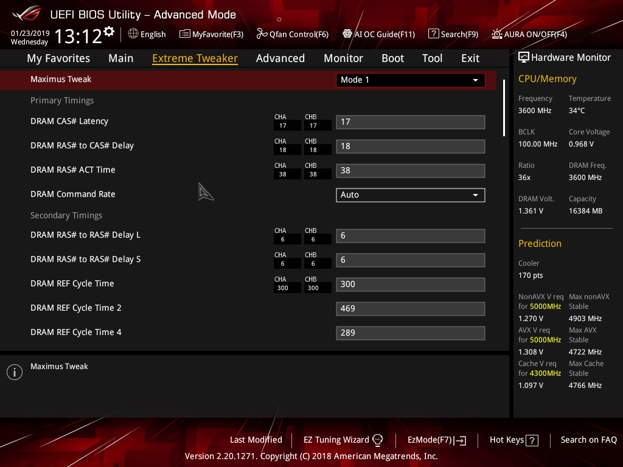
Task: Switch to the My Favorites tab
Action: [58, 58]
